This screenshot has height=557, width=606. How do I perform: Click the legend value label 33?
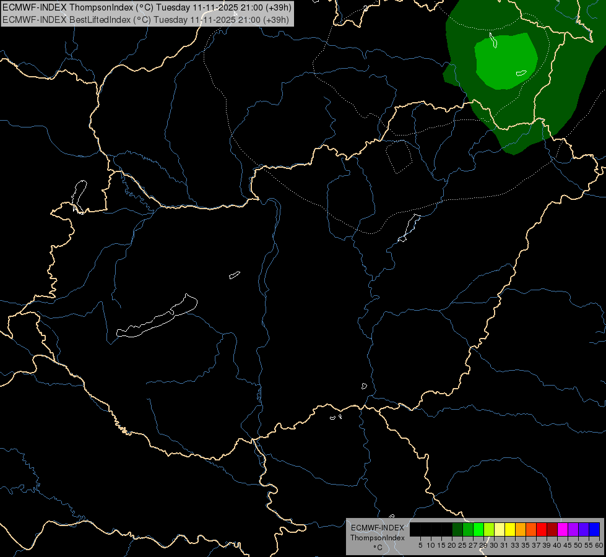pyautogui.click(x=515, y=545)
